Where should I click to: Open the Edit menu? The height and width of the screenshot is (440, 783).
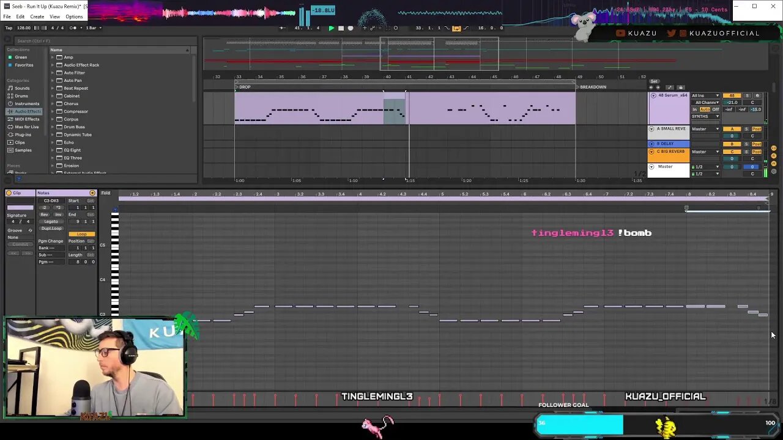(x=20, y=16)
